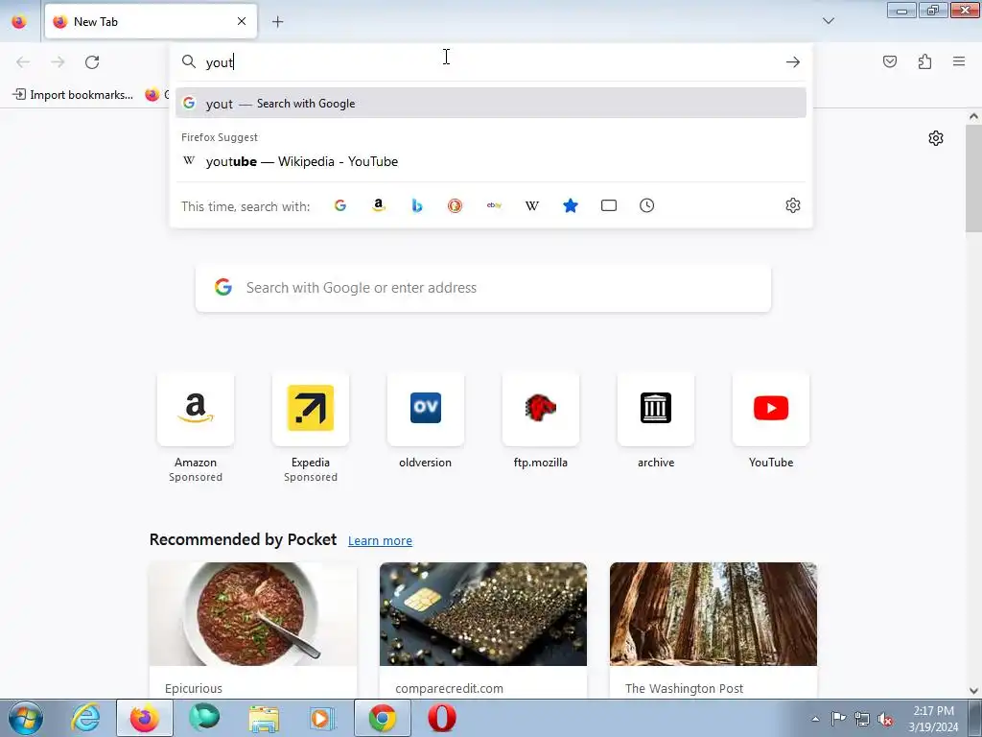The width and height of the screenshot is (982, 737).
Task: Open Chrome from the taskbar
Action: point(382,718)
